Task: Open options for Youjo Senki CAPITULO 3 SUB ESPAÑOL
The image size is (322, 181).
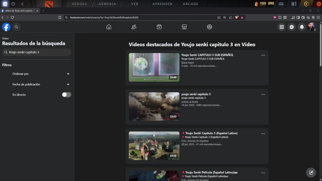Action: (263, 55)
